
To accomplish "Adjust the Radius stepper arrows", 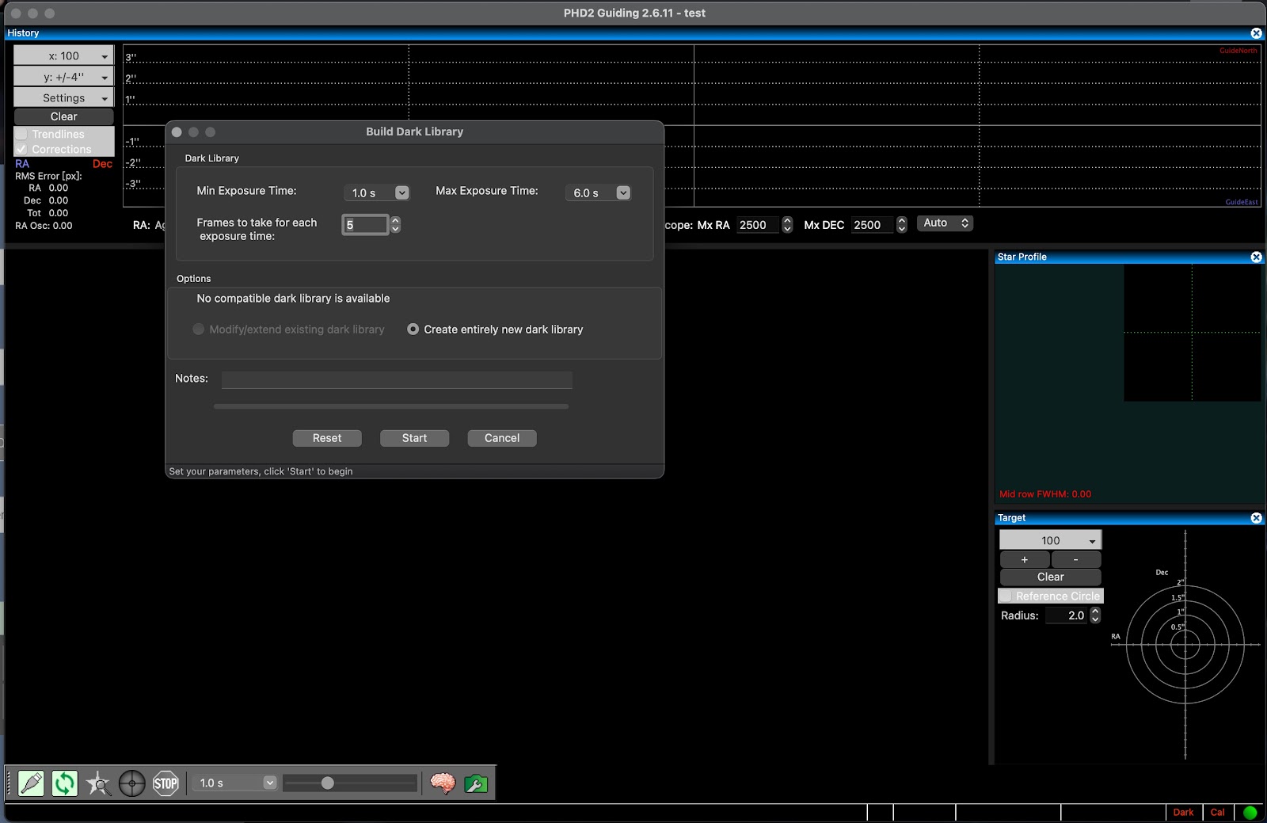I will 1095,615.
